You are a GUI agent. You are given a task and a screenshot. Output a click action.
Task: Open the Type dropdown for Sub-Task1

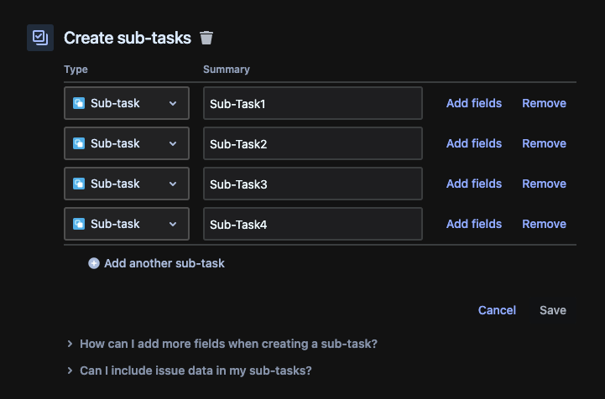click(126, 103)
